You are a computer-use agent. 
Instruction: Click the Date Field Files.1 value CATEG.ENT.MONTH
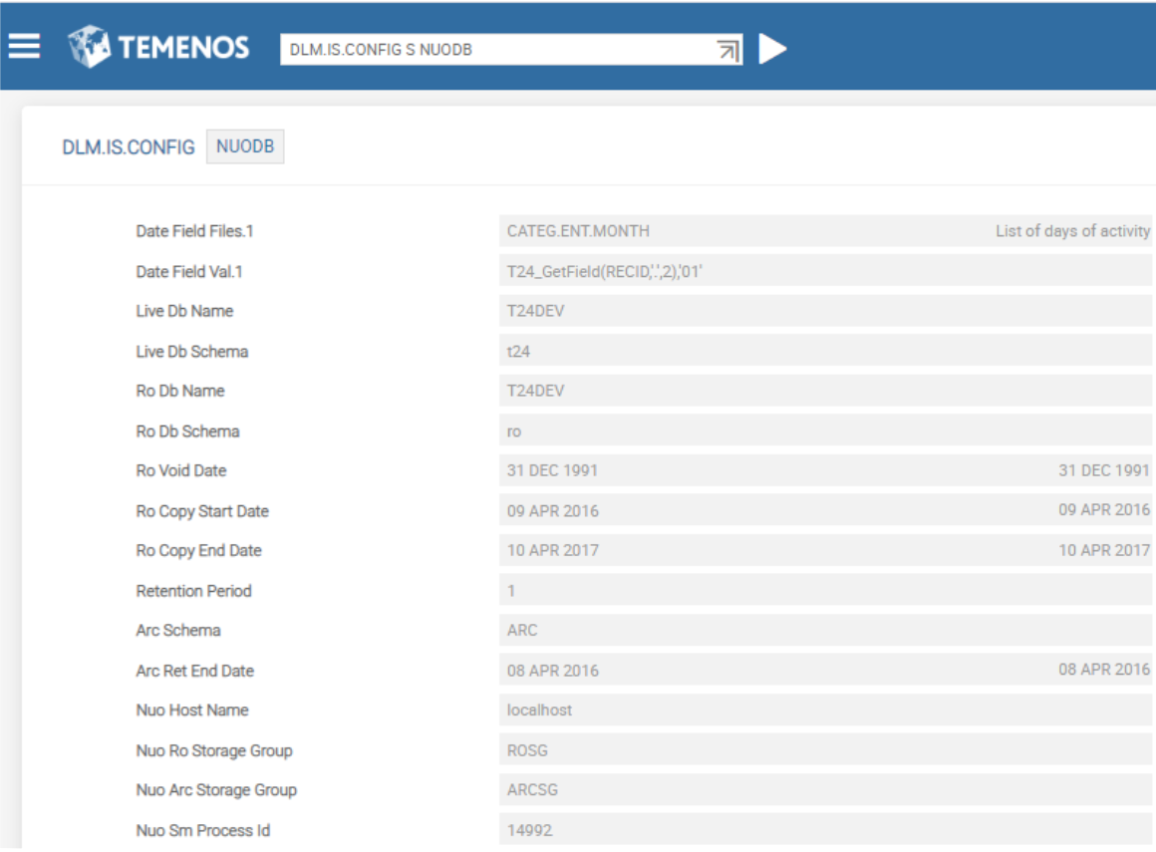pyautogui.click(x=578, y=231)
